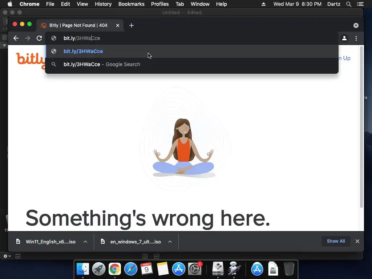Open the tab search dropdown arrow
The width and height of the screenshot is (372, 279).
tap(356, 25)
